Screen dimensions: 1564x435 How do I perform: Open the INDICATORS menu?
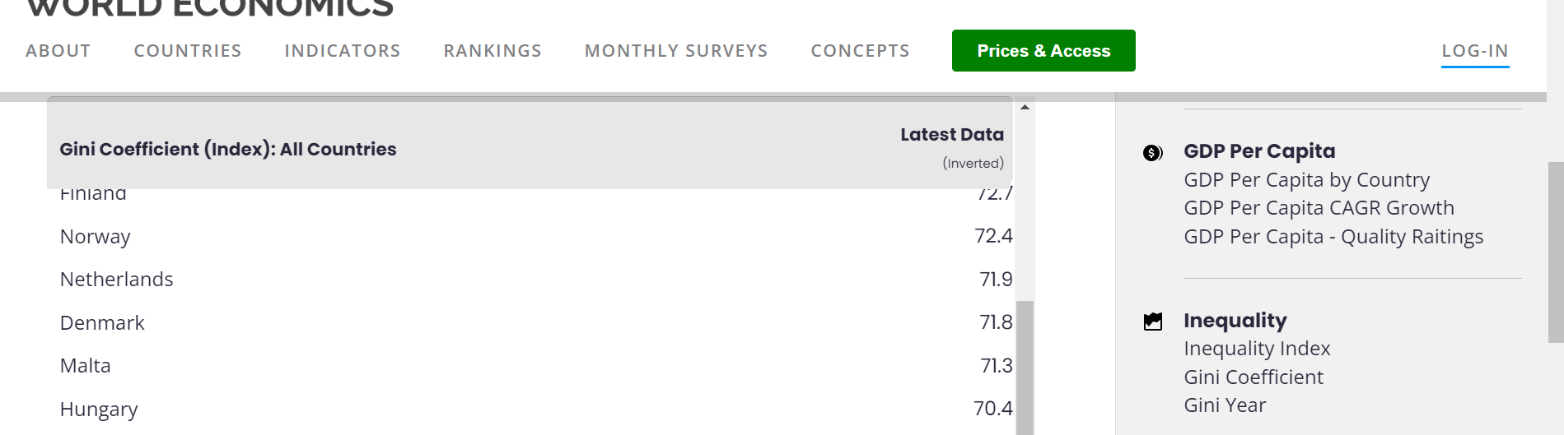point(343,51)
